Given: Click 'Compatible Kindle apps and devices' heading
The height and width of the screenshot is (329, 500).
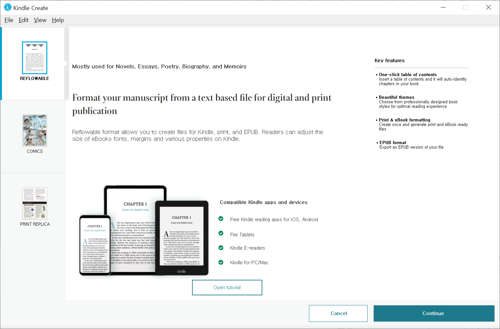Looking at the screenshot, I should tap(264, 202).
